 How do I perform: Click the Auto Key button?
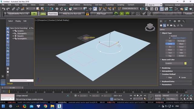click(158, 96)
